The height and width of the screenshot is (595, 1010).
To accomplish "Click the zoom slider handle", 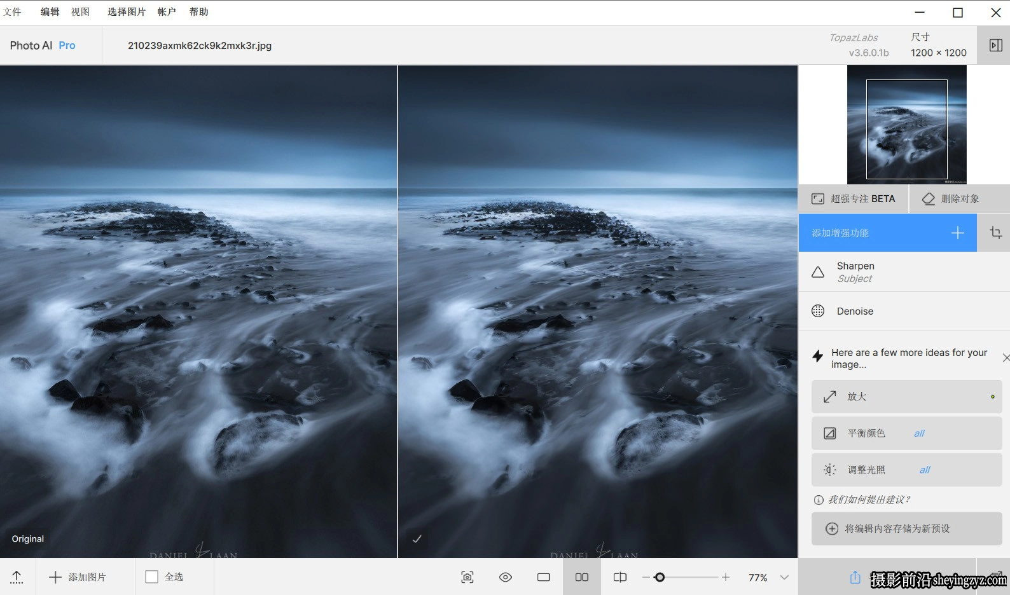I will tap(660, 577).
